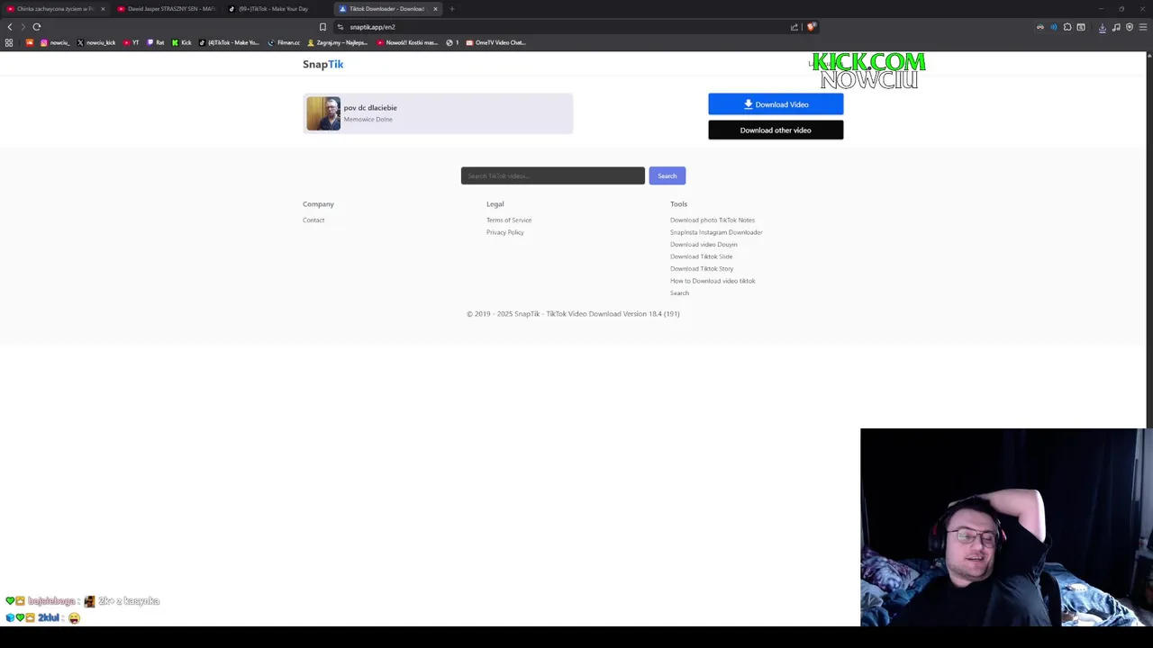The image size is (1153, 648).
Task: Open a new tab with the plus button
Action: click(452, 9)
